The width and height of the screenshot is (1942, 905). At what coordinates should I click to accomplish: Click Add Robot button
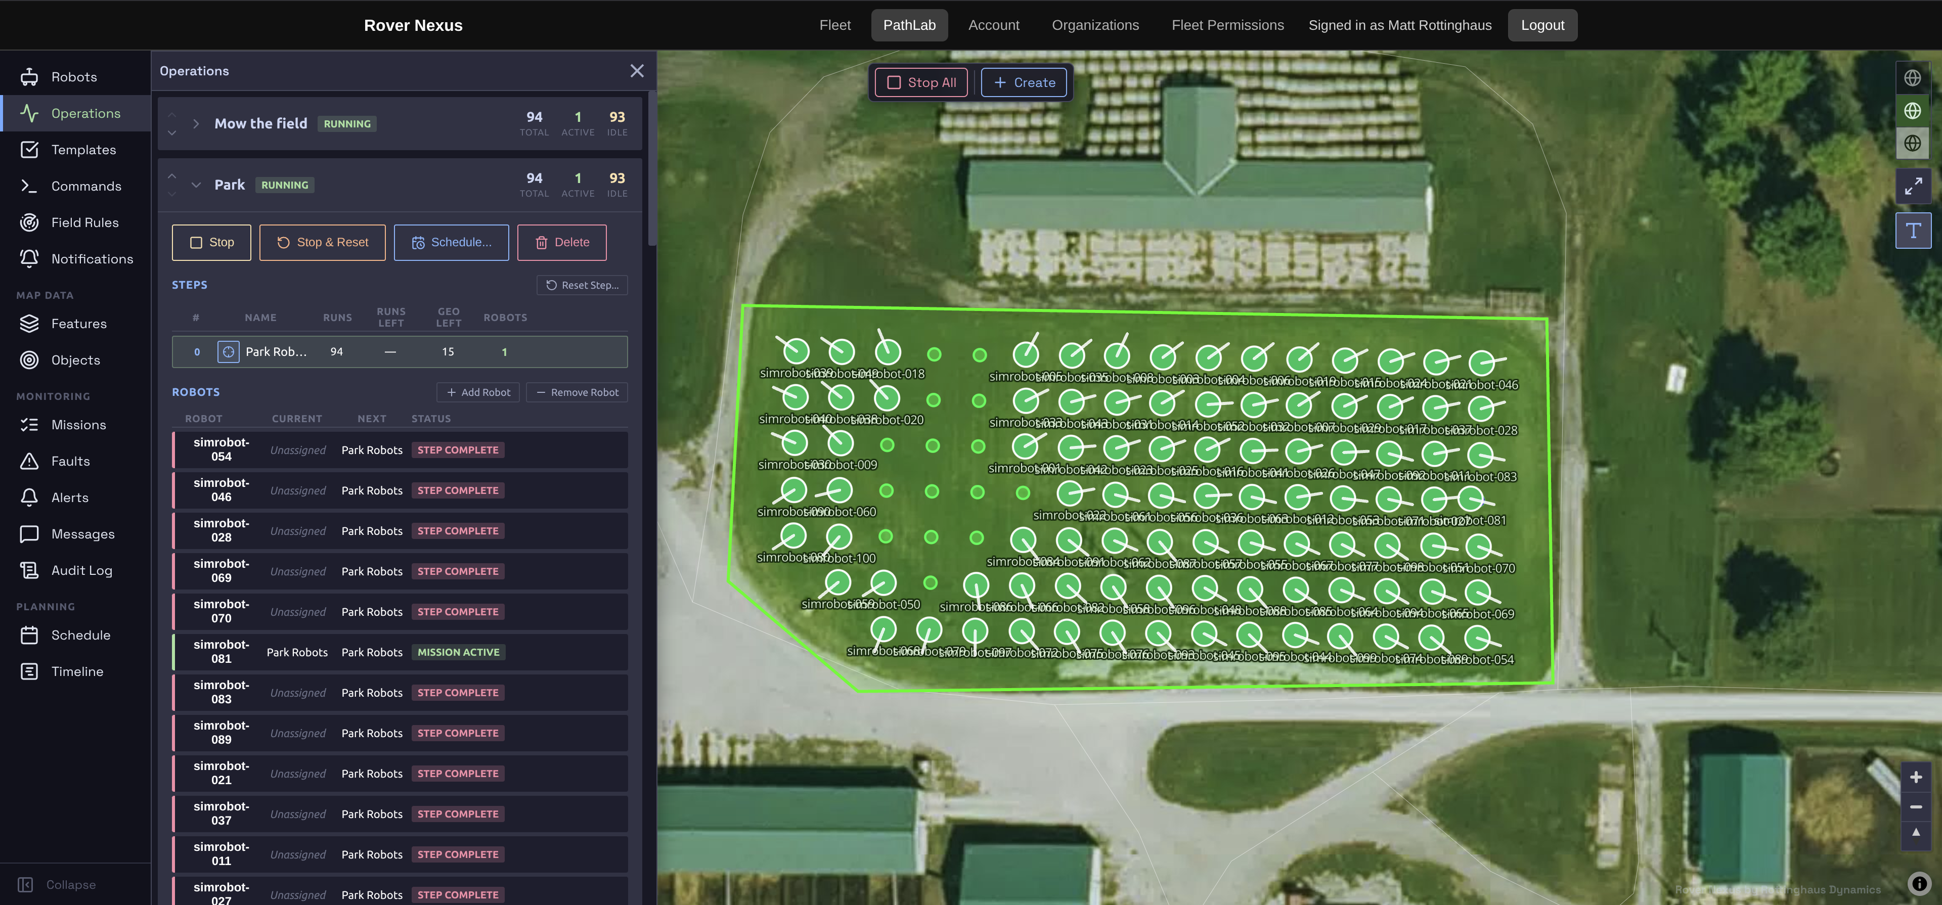[478, 393]
